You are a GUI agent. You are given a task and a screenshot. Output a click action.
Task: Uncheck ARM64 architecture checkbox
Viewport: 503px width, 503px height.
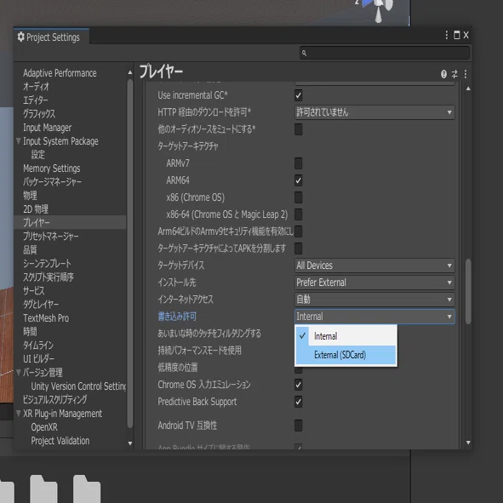(x=299, y=180)
